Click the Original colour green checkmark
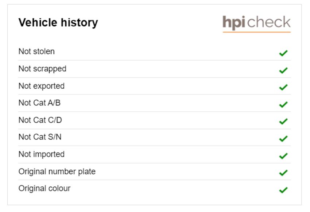Image resolution: width=310 pixels, height=212 pixels. (x=283, y=190)
